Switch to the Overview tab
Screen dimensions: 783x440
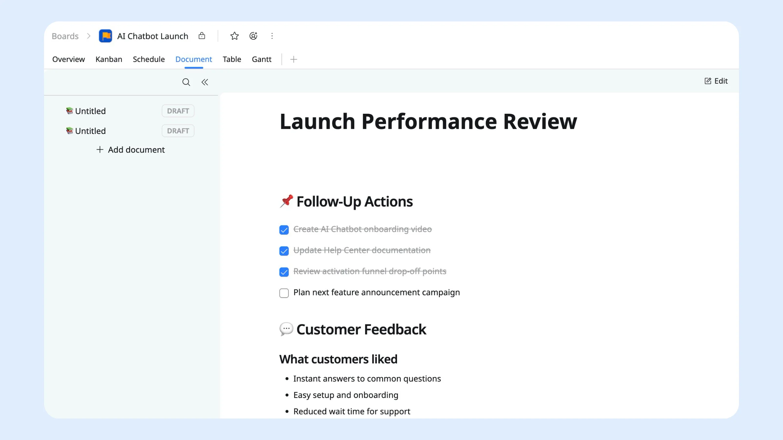point(69,59)
